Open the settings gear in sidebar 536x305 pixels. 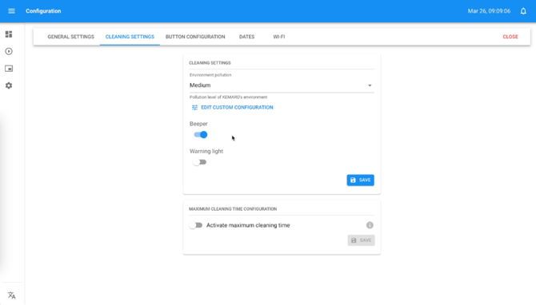[x=9, y=85]
